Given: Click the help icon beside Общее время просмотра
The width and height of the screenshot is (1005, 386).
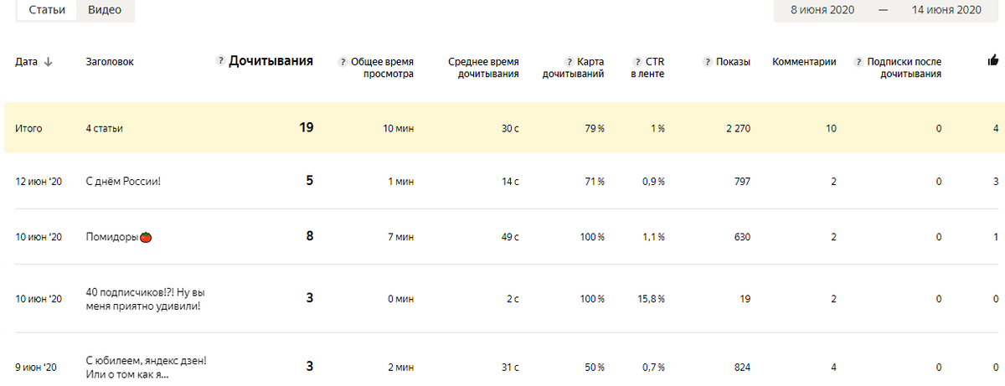Looking at the screenshot, I should (343, 62).
